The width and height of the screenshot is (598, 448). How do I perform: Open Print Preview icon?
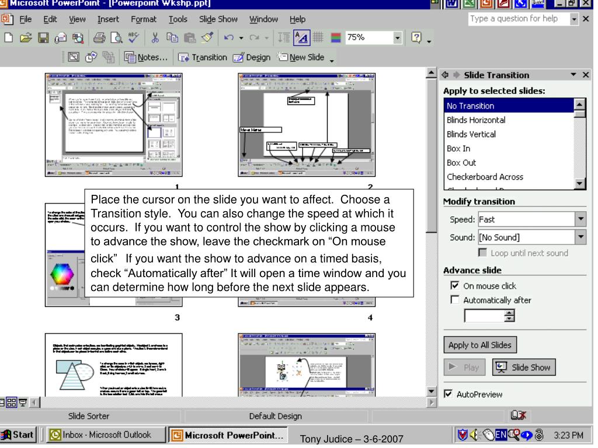tap(116, 38)
